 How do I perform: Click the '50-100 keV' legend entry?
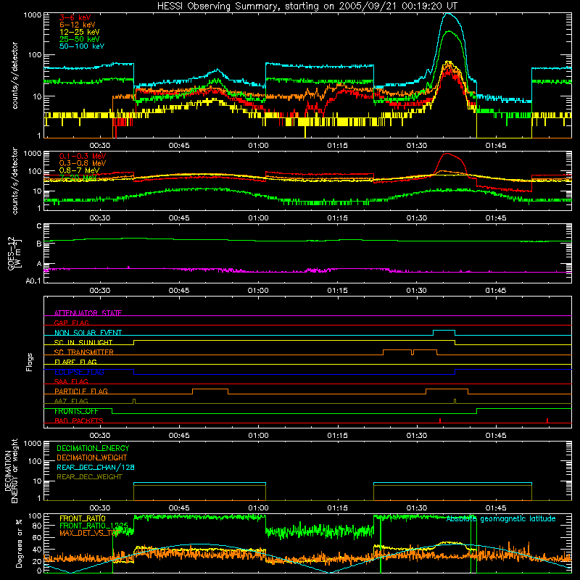click(82, 46)
